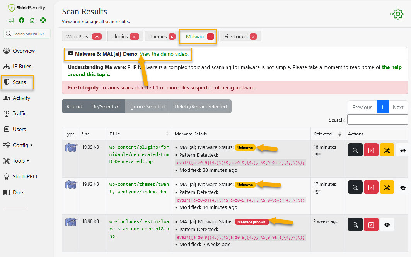Open Docs in sidebar
The image size is (411, 257).
[14, 192]
